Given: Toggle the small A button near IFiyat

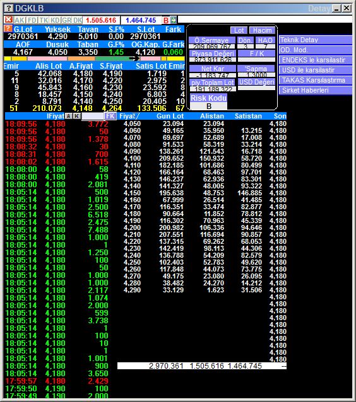Looking at the screenshot, I should (x=68, y=116).
